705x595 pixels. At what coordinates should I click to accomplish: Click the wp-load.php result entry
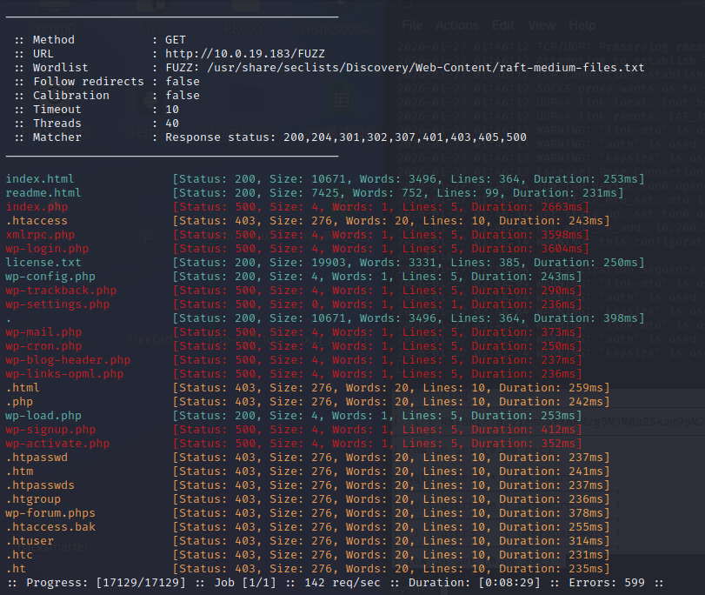43,416
